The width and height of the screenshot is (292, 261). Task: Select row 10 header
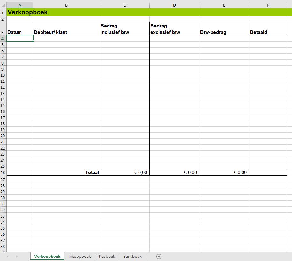tap(3, 75)
